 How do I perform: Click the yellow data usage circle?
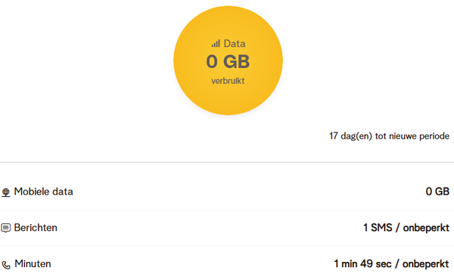tap(229, 61)
